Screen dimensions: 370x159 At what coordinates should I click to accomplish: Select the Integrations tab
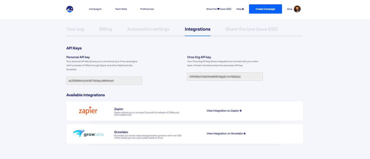[x=198, y=29]
